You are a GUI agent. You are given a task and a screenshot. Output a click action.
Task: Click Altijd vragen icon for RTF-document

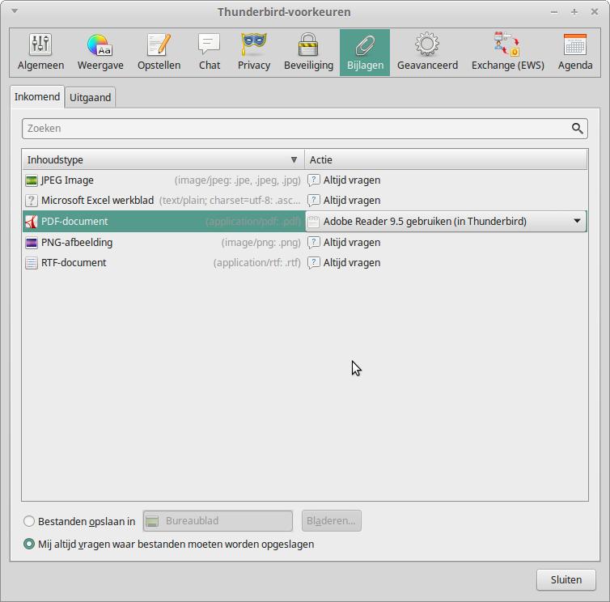[x=314, y=263]
